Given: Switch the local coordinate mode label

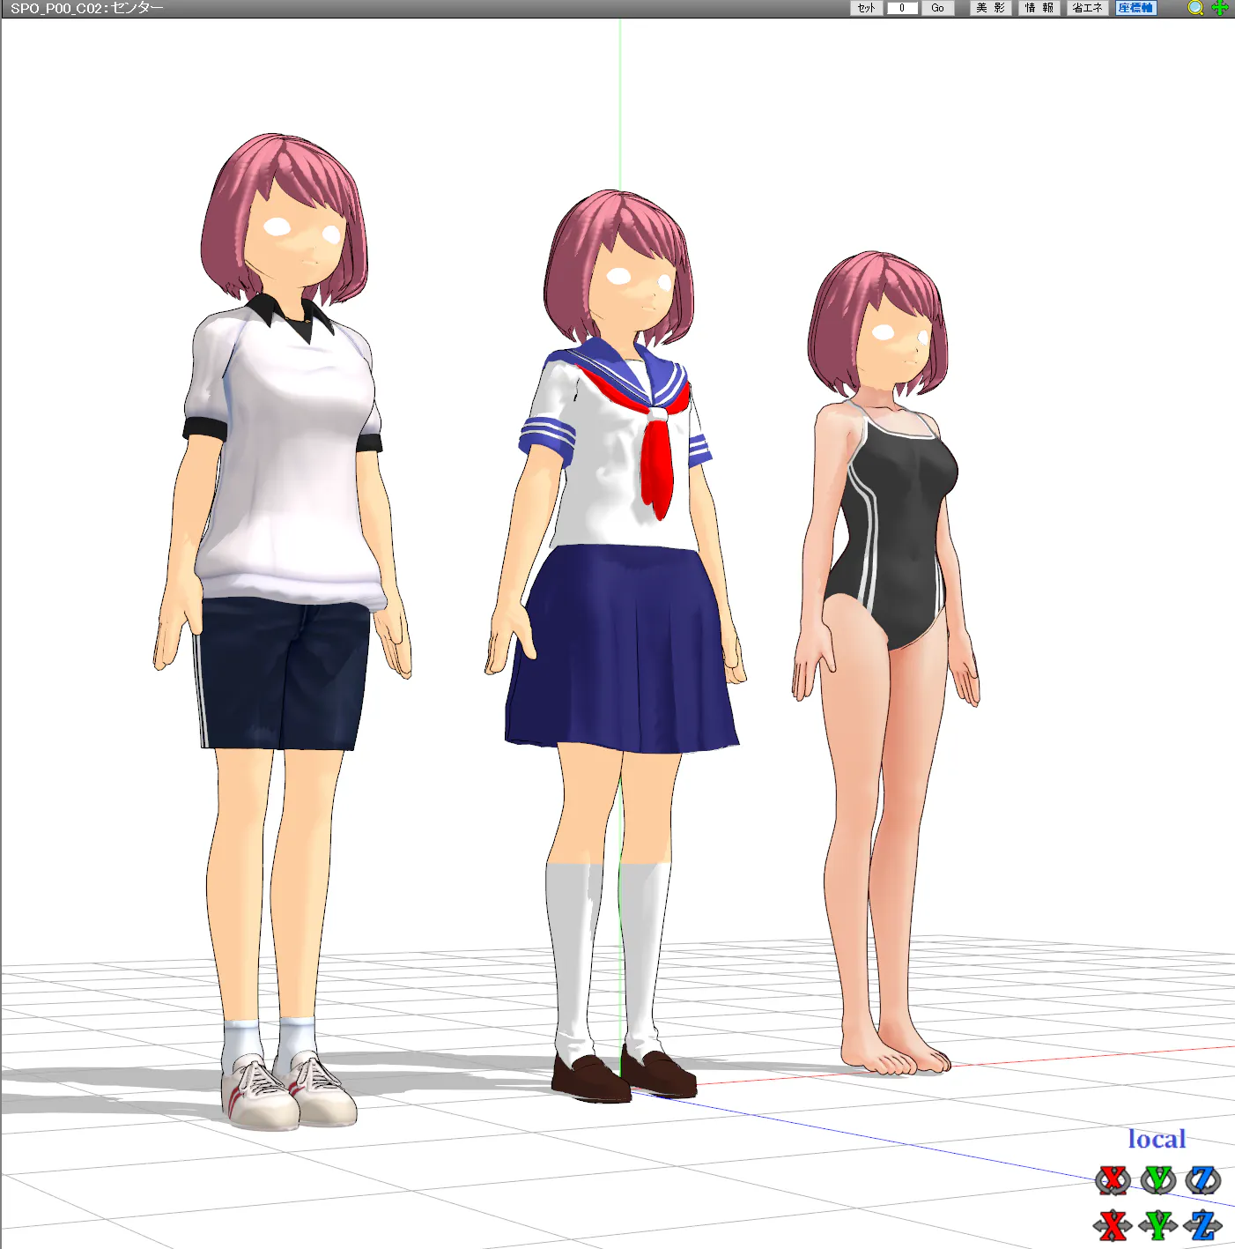Looking at the screenshot, I should tap(1157, 1139).
